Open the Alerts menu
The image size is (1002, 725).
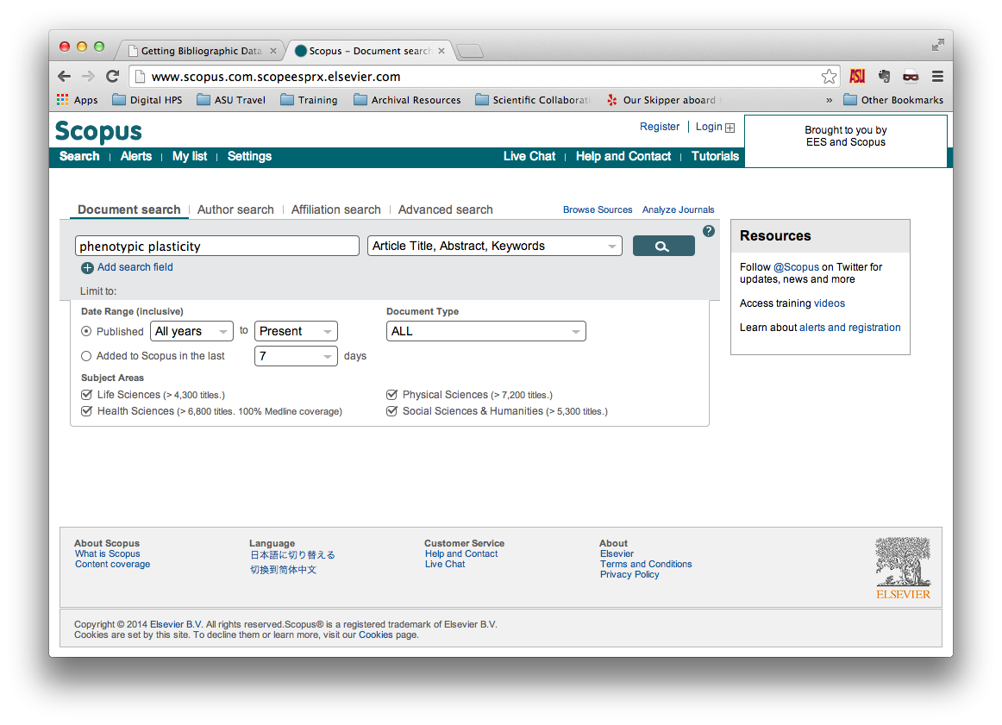(136, 157)
